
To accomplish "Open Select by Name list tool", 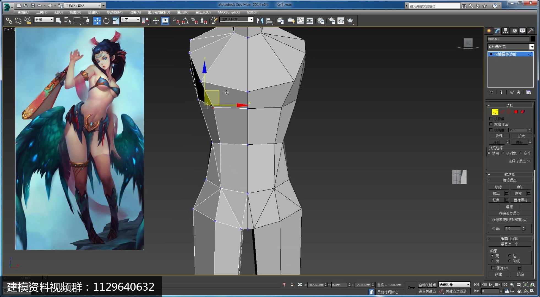I will [67, 21].
